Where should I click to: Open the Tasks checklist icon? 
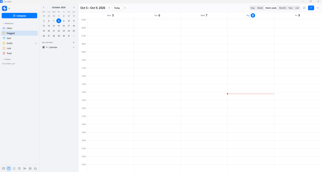pos(14,168)
